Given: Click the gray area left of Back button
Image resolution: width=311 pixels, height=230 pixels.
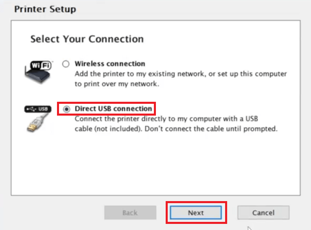Looking at the screenshot, I should click(57, 212).
